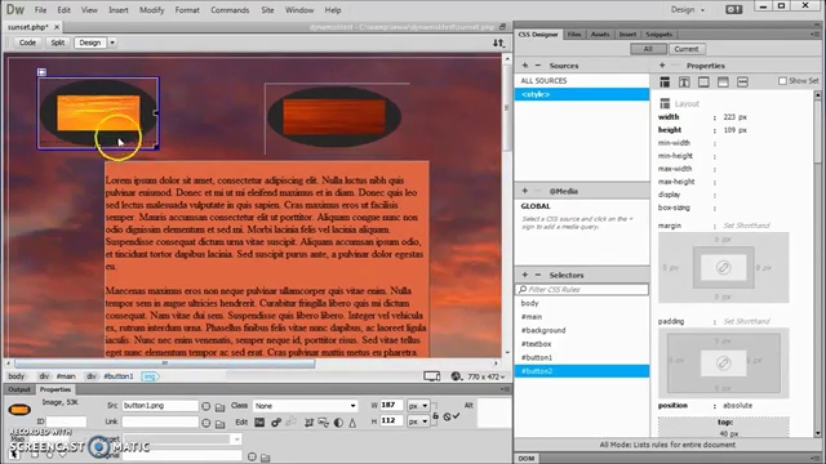Viewport: 826px width, 464px height.
Task: Open Edit Image Settings gear icon
Action: point(276,422)
